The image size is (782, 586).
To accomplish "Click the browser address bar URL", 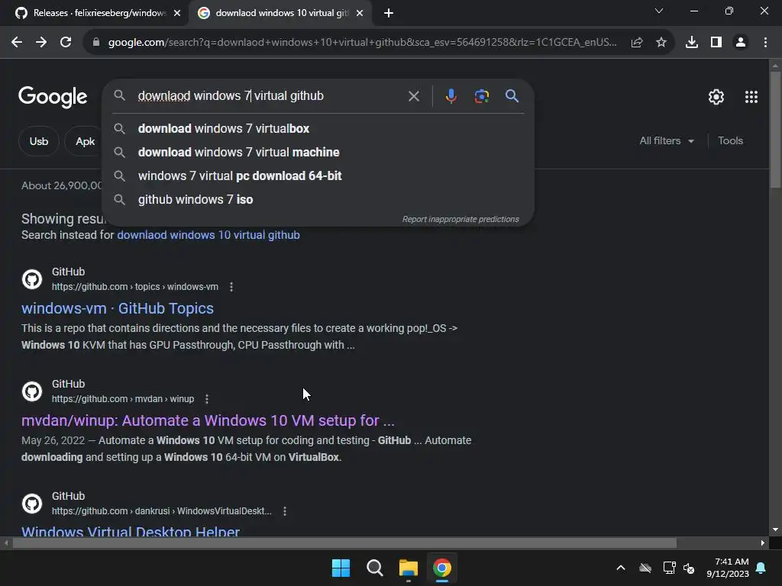I will pyautogui.click(x=363, y=43).
